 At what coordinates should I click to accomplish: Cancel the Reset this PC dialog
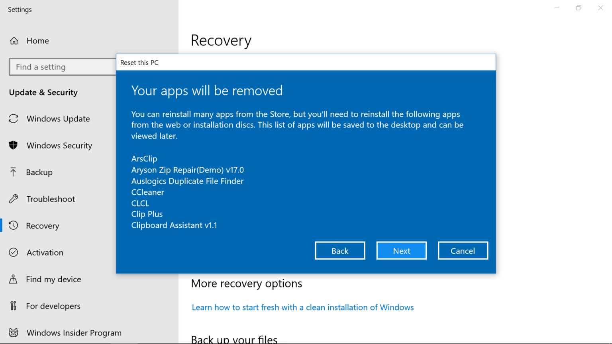tap(463, 250)
